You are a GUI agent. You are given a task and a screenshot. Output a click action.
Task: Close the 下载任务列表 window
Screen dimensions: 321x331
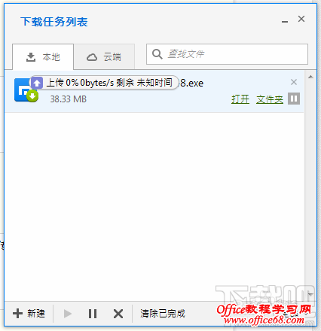pos(301,19)
